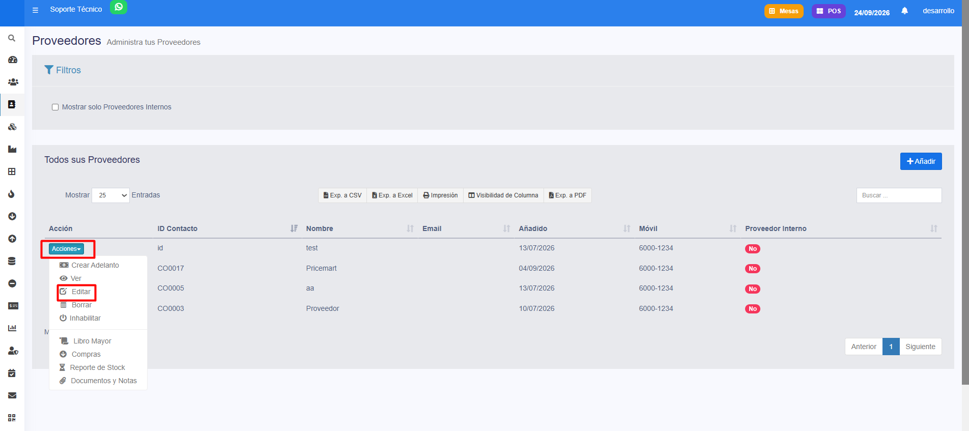Viewport: 969px width, 431px height.
Task: Open the products cubes sidebar icon
Action: [12, 127]
